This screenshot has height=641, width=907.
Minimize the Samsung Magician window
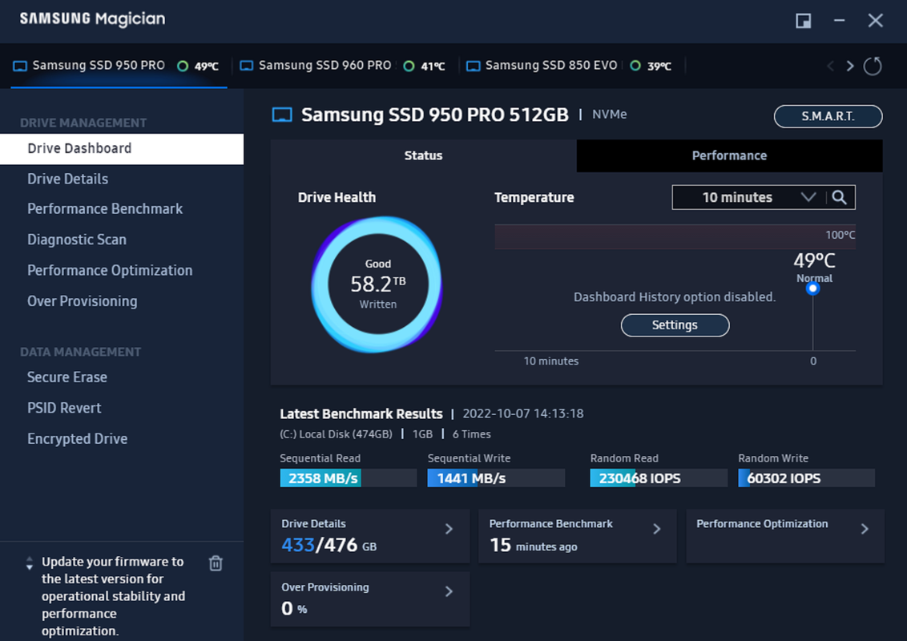point(840,21)
